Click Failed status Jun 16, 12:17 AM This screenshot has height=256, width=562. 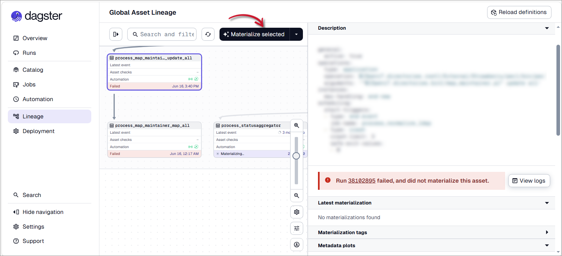click(x=154, y=154)
